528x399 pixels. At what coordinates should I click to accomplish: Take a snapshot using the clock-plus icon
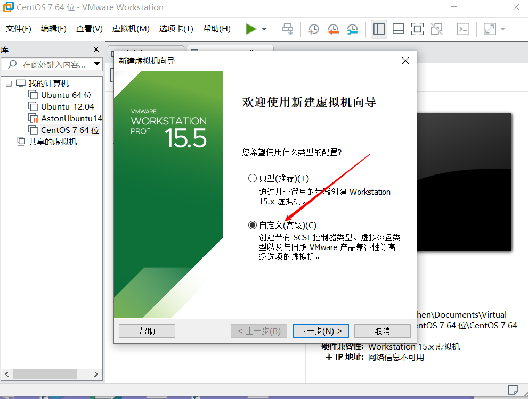click(x=313, y=29)
